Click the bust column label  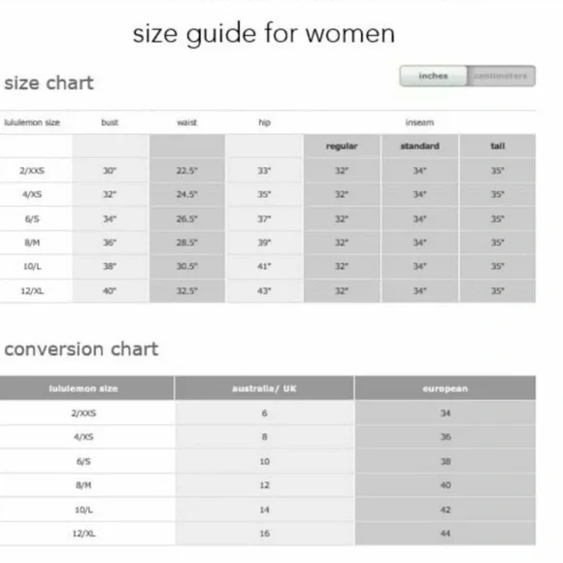click(x=110, y=122)
